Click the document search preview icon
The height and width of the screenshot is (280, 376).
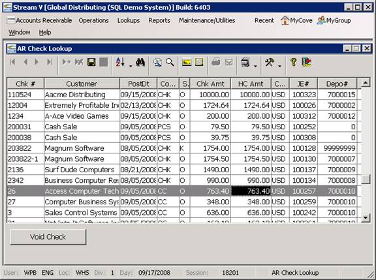coord(157,63)
